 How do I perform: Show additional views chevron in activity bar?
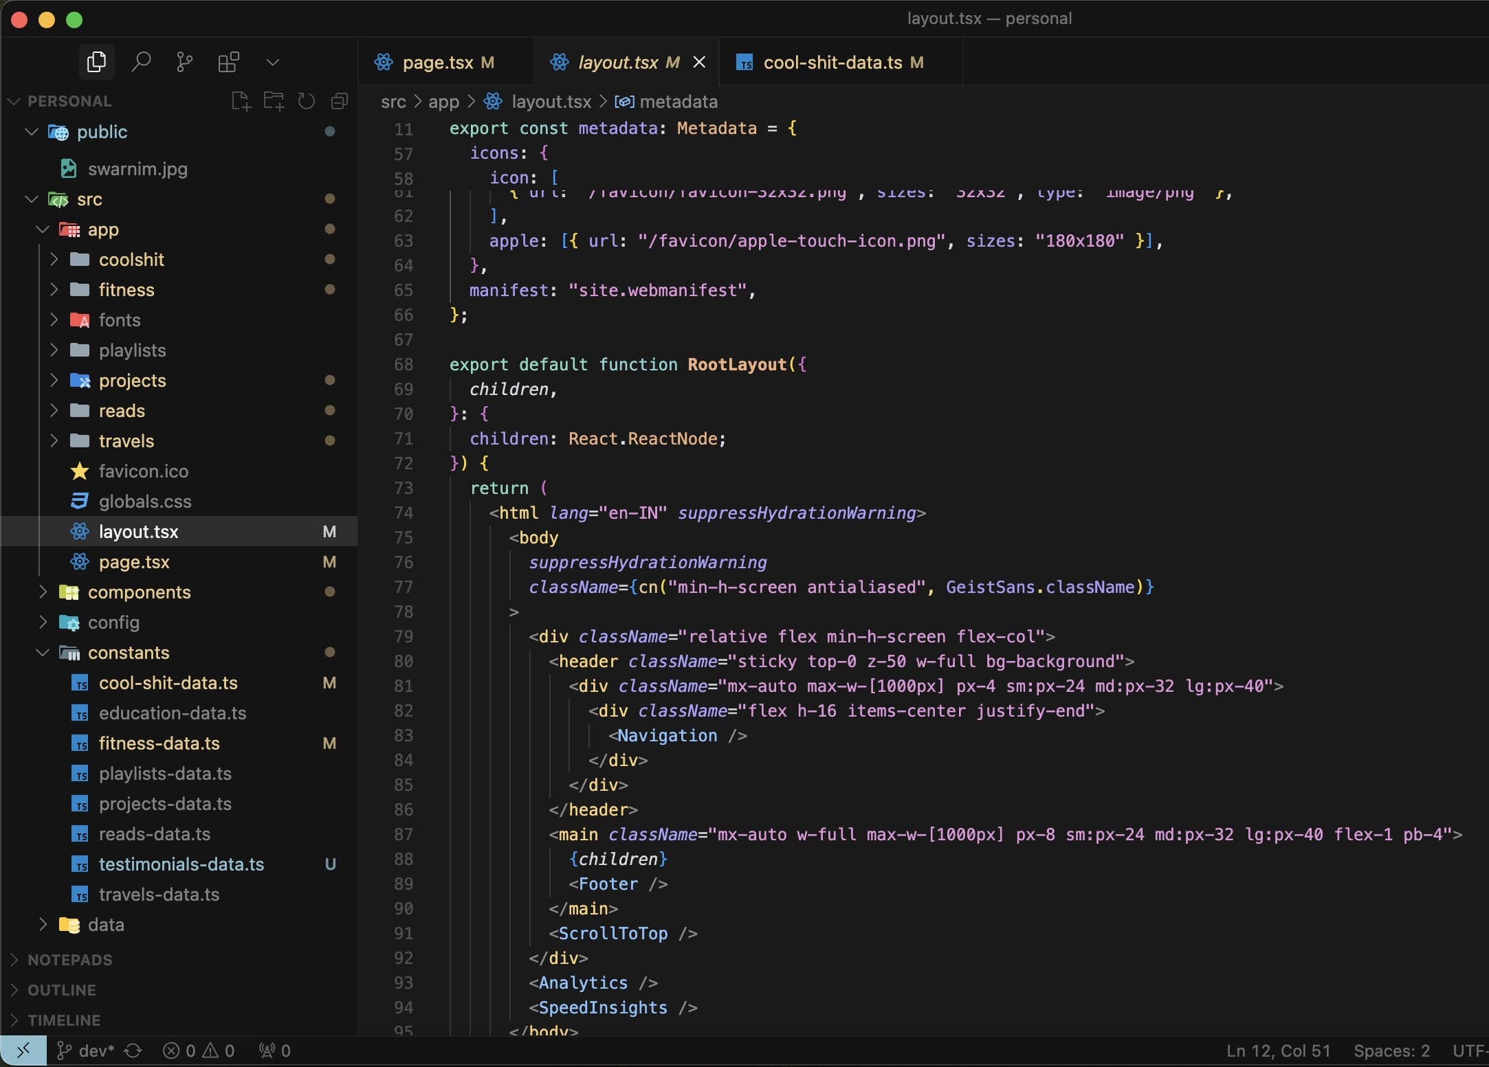(273, 63)
